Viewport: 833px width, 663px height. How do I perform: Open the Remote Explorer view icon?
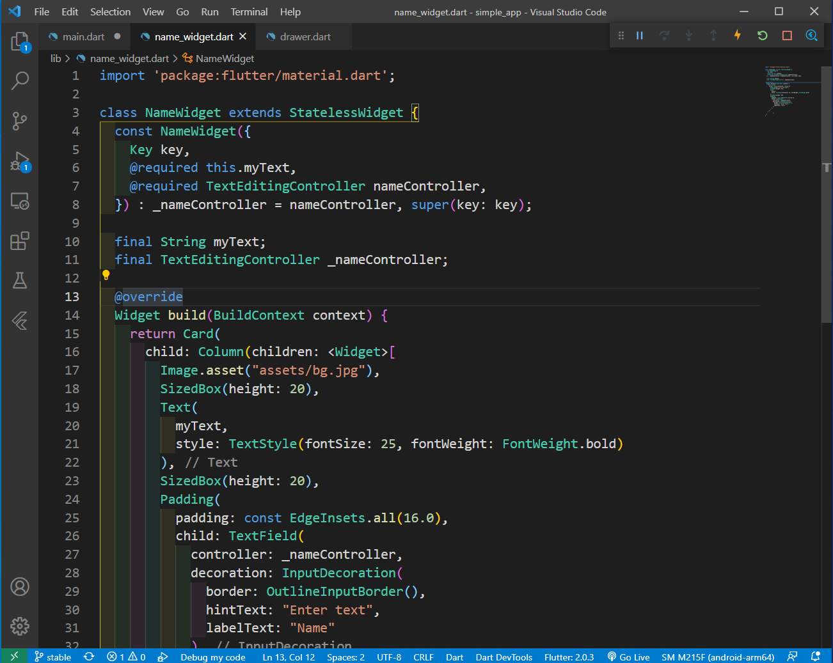[20, 201]
